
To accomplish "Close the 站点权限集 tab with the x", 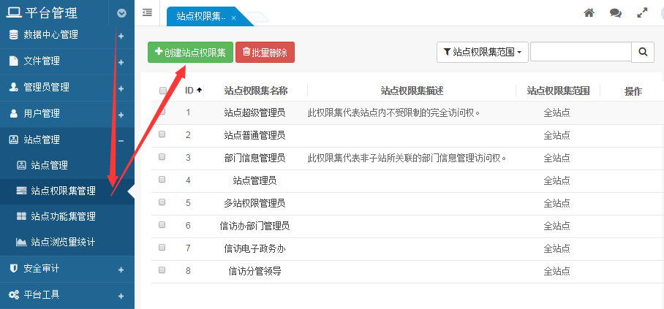I will [233, 17].
